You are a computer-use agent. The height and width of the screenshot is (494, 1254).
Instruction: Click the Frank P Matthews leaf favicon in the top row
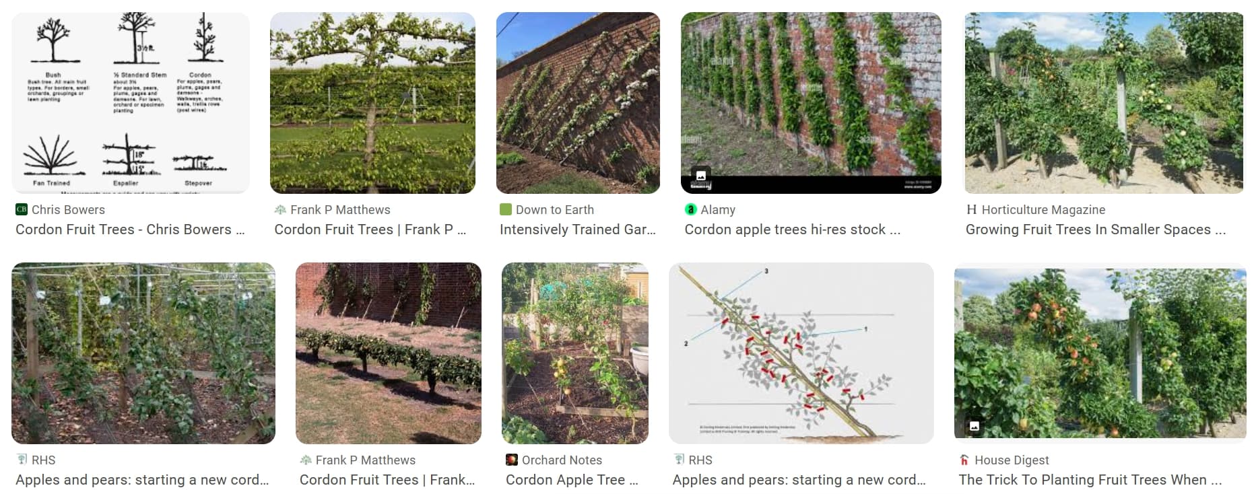(x=280, y=209)
